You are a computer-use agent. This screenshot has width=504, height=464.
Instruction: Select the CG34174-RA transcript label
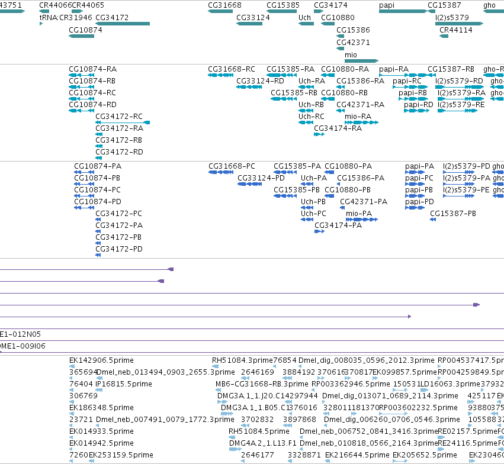[x=338, y=128]
